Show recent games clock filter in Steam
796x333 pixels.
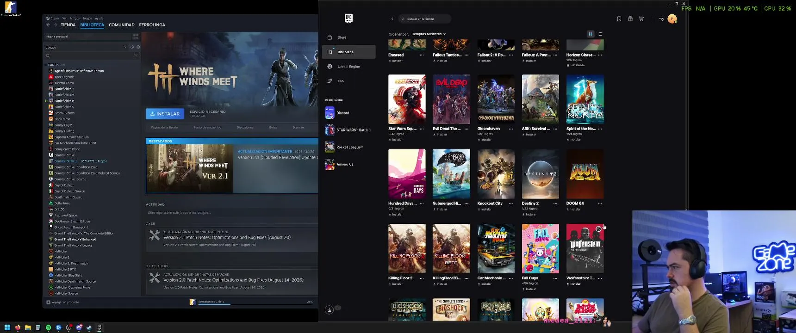132,47
